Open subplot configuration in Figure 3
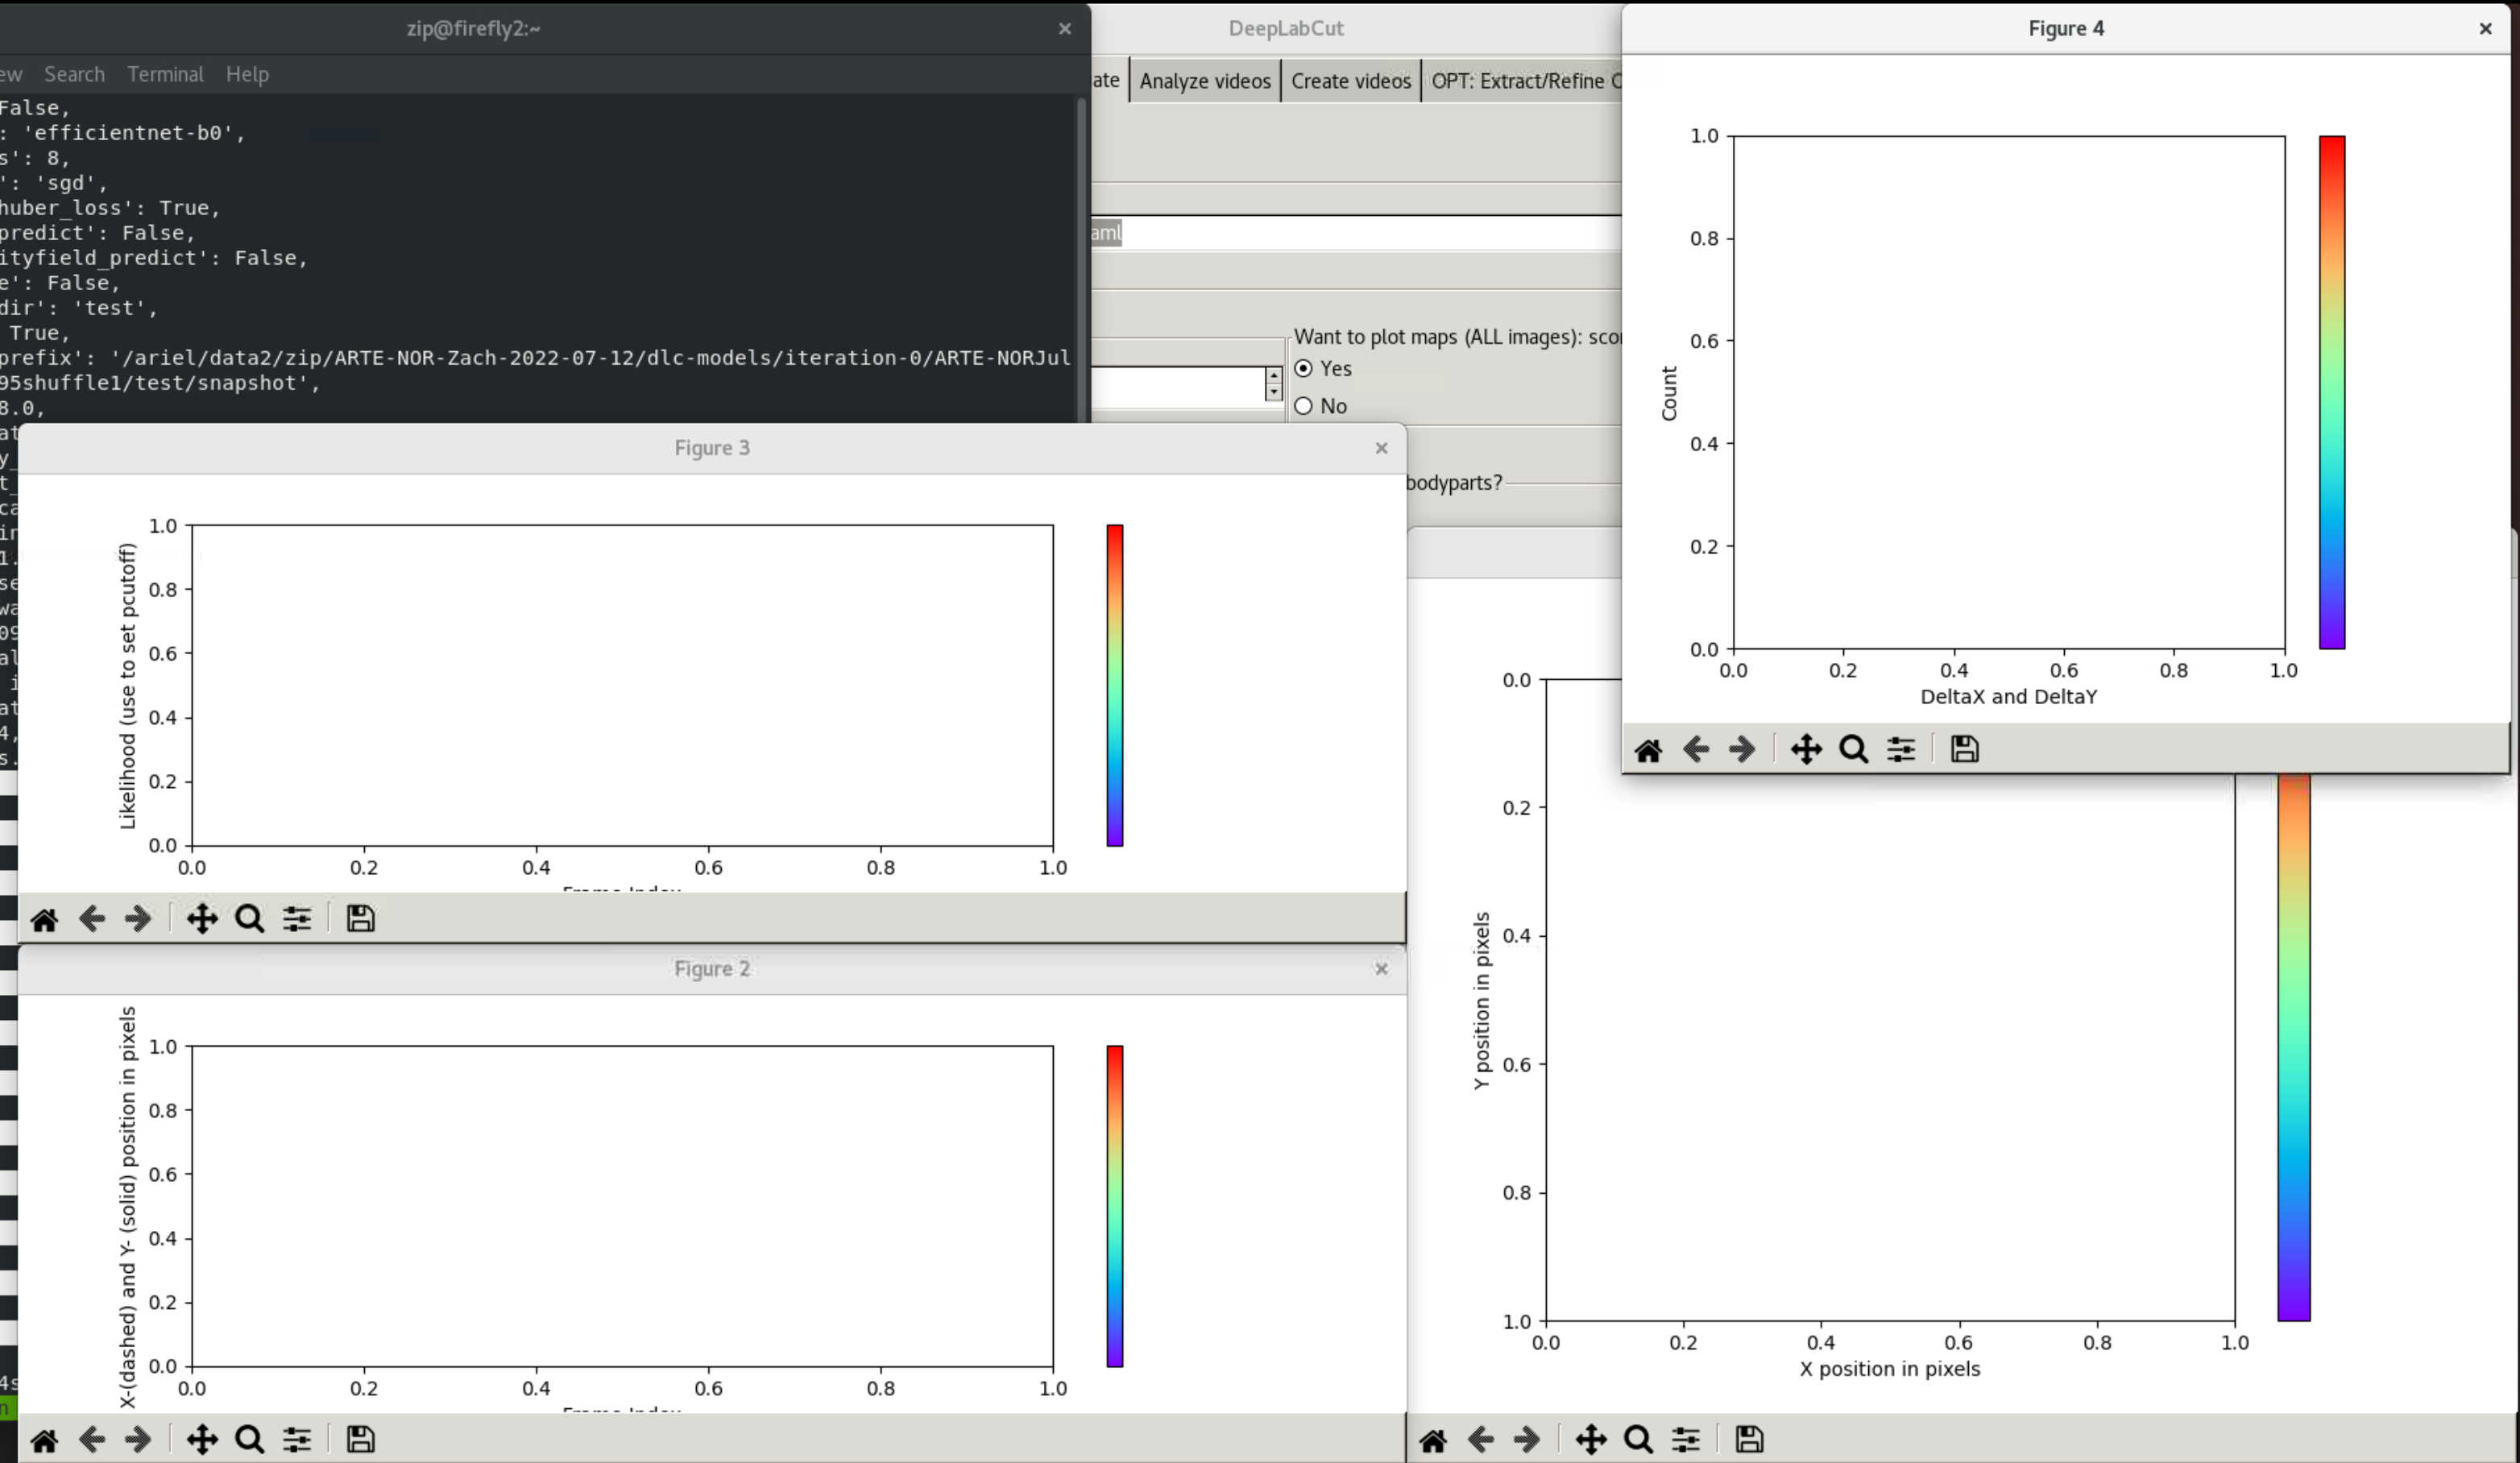 (297, 918)
